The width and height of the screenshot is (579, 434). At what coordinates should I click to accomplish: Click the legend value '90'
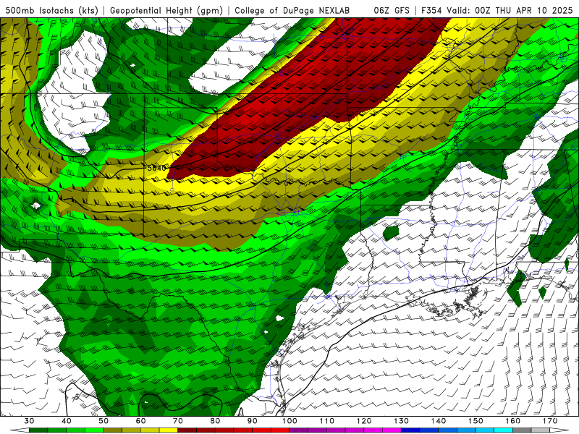[253, 421]
